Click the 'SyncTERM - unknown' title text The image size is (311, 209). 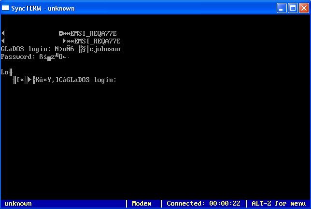43,8
